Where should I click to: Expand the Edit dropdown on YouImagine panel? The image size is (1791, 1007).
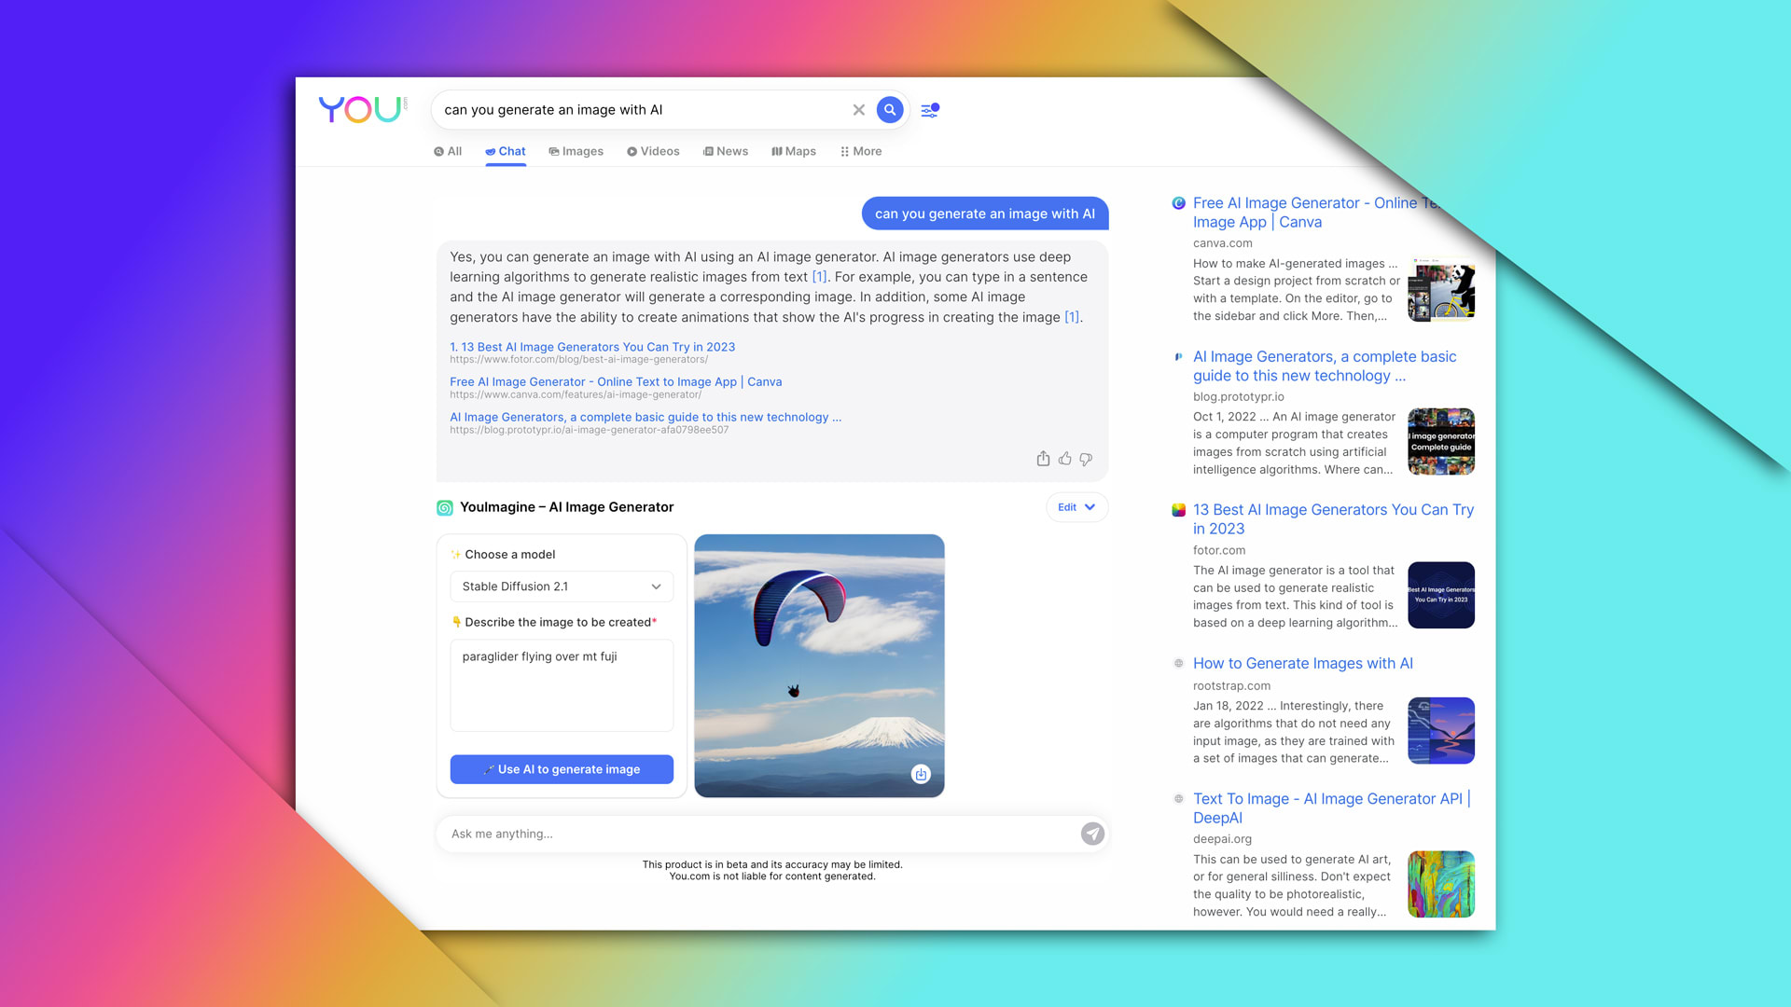(x=1076, y=506)
